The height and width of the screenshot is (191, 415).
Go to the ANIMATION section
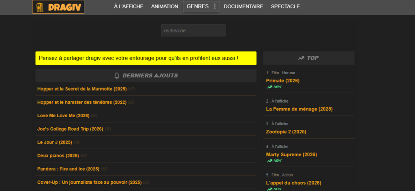pos(164,6)
